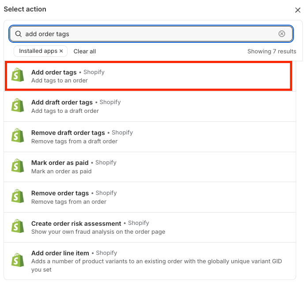Click Shopify icon beside Create order risk assessment

tap(18, 226)
